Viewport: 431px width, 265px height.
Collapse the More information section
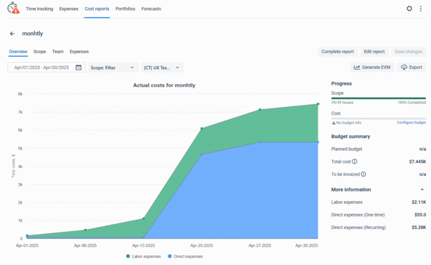422,190
